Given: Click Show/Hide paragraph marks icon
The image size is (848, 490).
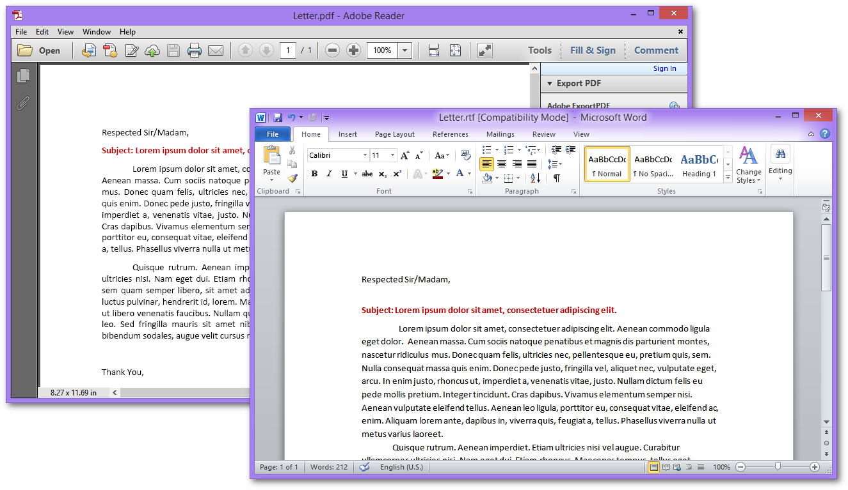Looking at the screenshot, I should [557, 178].
